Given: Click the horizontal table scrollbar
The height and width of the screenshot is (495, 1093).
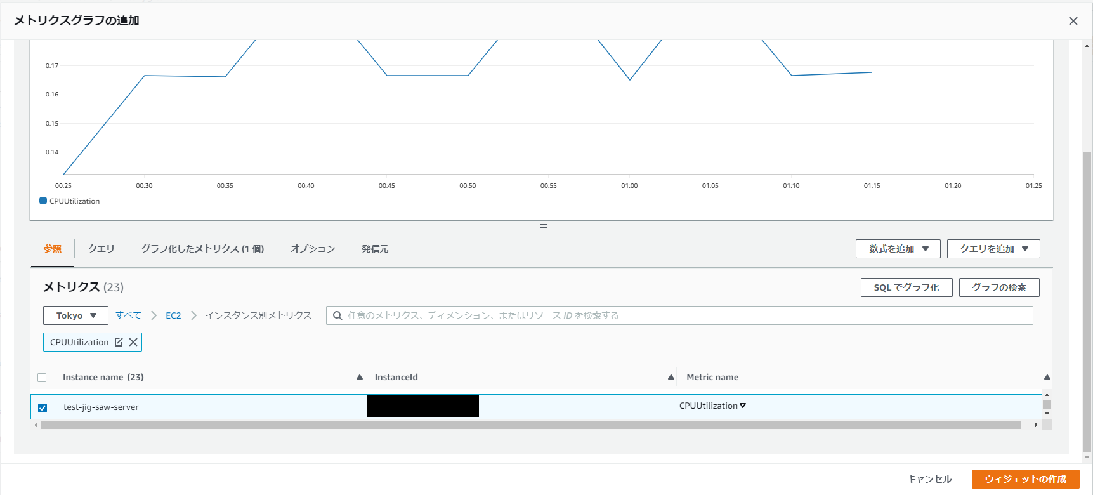Looking at the screenshot, I should click(530, 425).
